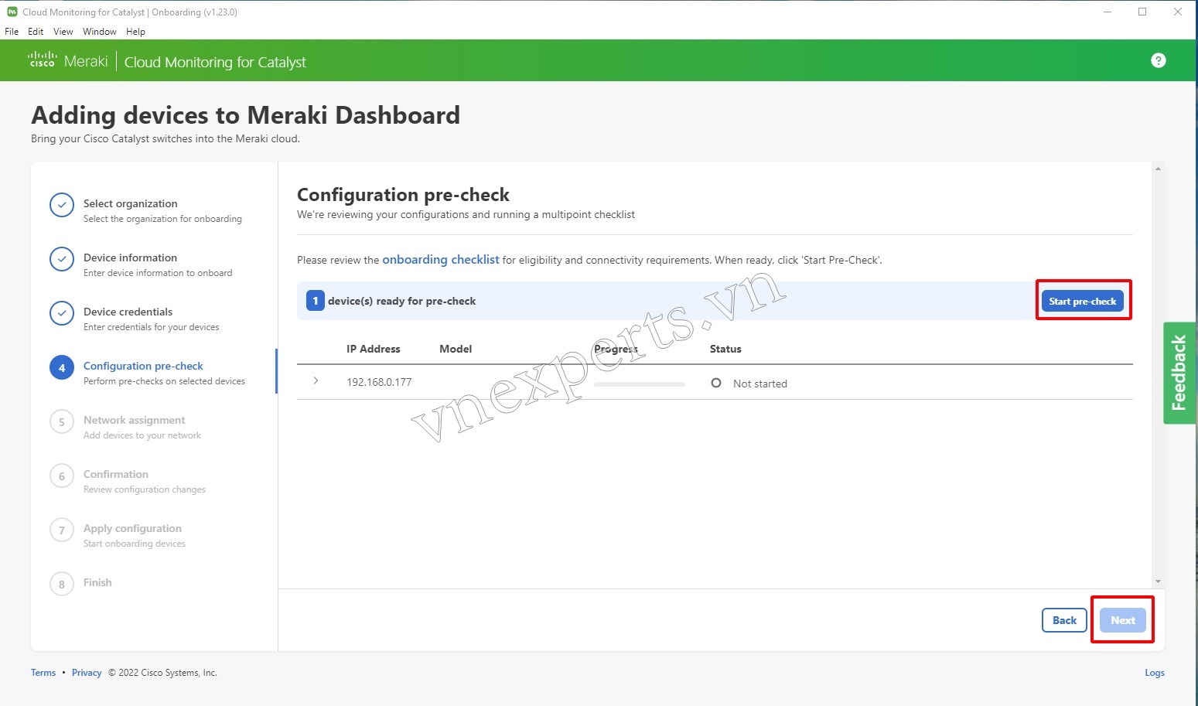Click the Device information checkmark icon

62,259
